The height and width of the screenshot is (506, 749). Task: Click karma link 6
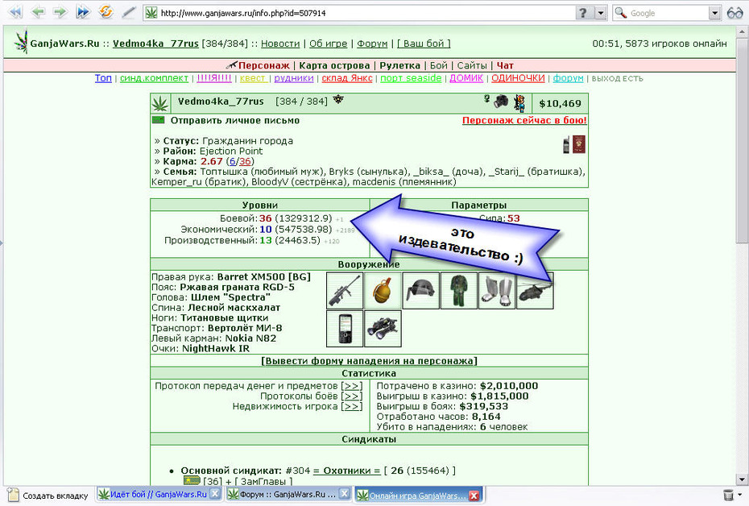tap(233, 161)
